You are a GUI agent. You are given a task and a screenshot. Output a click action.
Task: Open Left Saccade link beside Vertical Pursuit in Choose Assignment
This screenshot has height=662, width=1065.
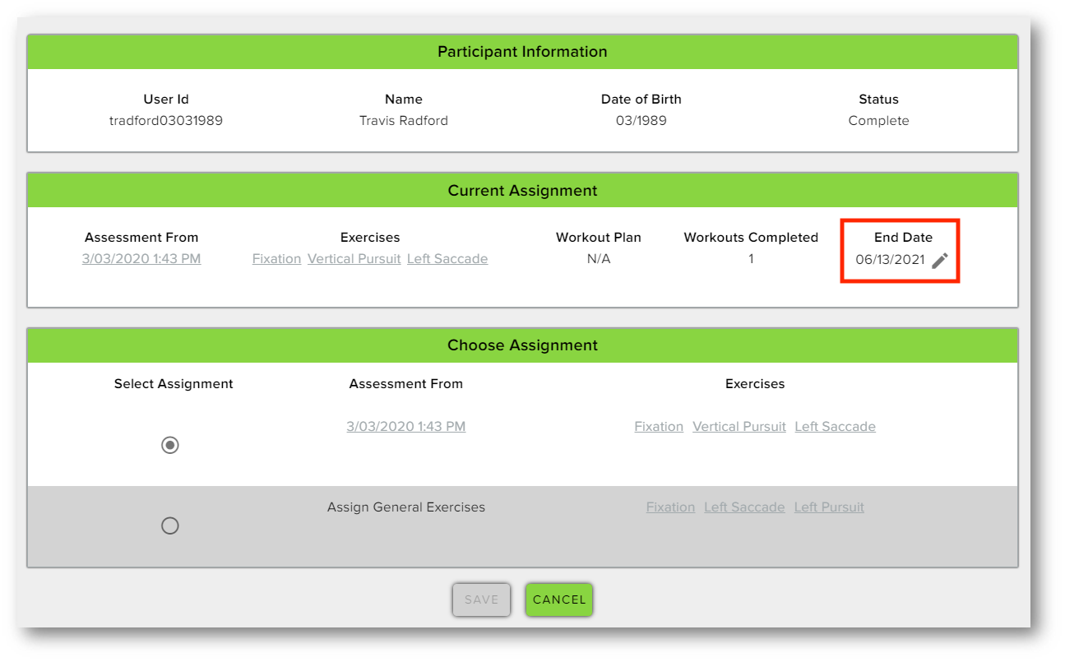(x=835, y=427)
